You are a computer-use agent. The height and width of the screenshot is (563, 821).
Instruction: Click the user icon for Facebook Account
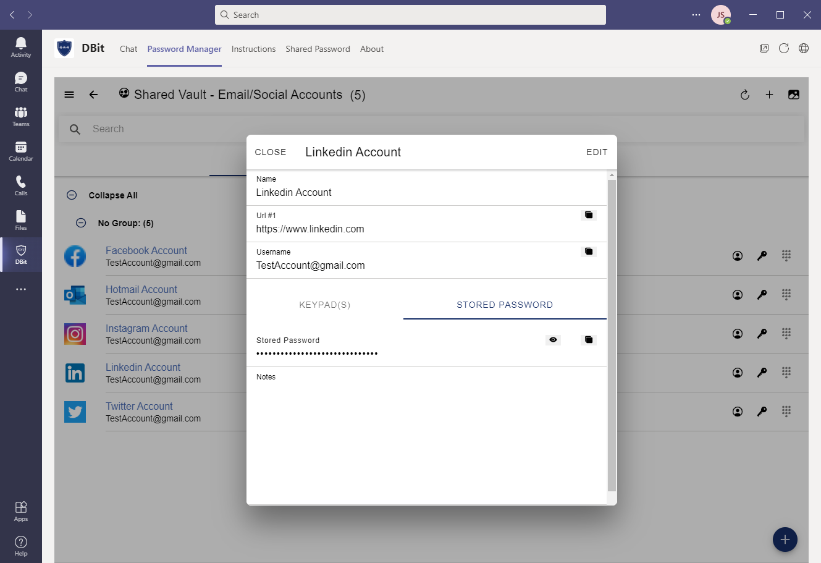738,256
